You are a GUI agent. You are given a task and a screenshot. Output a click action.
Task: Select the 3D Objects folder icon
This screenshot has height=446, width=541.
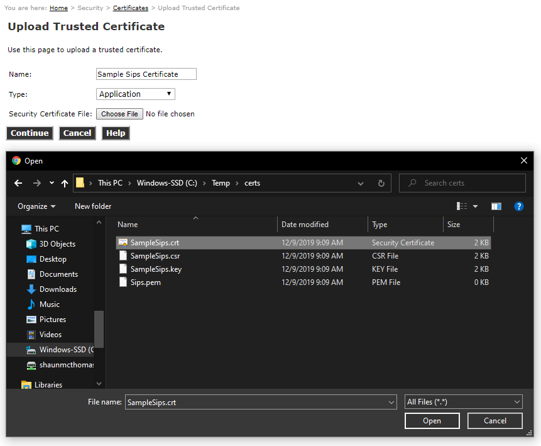coord(31,244)
